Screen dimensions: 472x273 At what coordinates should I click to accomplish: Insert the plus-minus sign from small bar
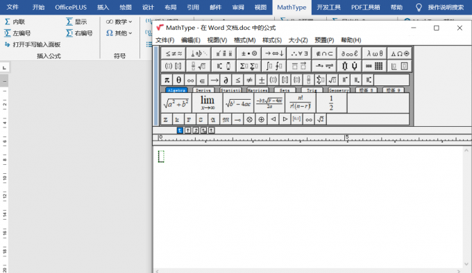tap(262, 80)
